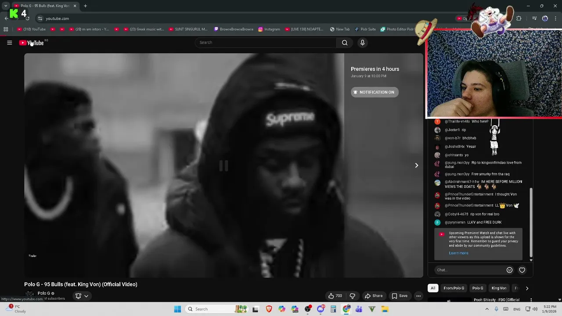The height and width of the screenshot is (316, 562).
Task: Click the Windows taskbar search box
Action: 217,309
